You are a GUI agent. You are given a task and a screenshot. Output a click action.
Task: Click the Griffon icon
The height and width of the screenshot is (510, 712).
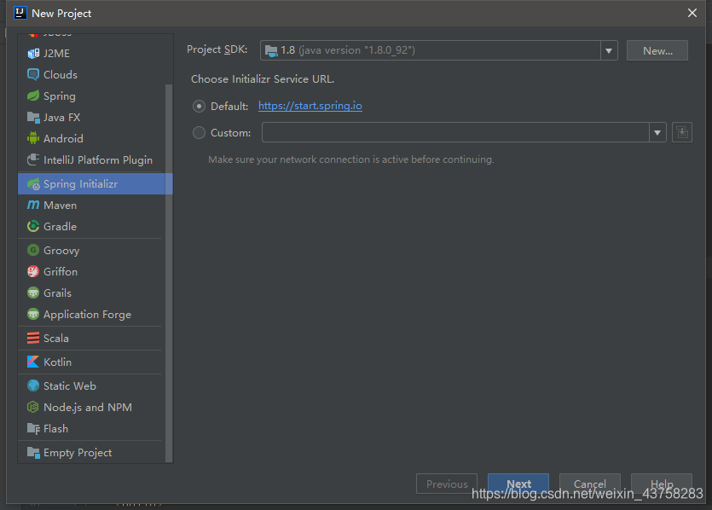(x=33, y=271)
